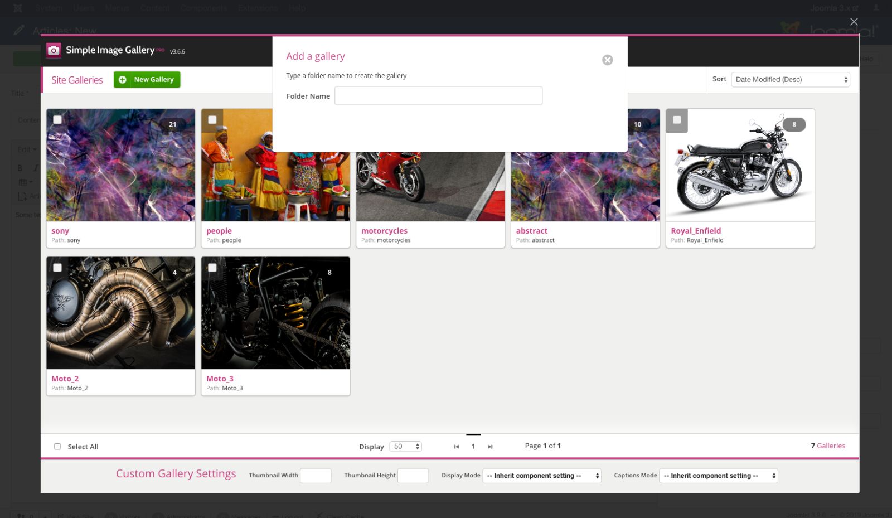The width and height of the screenshot is (892, 518).
Task: Open the Sort dropdown
Action: point(791,80)
